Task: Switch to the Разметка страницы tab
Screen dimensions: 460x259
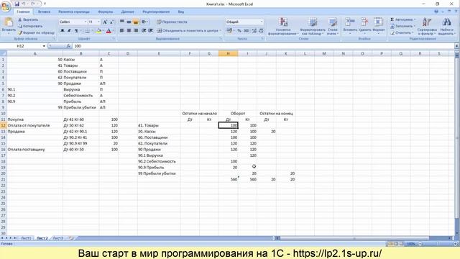Action: pos(74,12)
